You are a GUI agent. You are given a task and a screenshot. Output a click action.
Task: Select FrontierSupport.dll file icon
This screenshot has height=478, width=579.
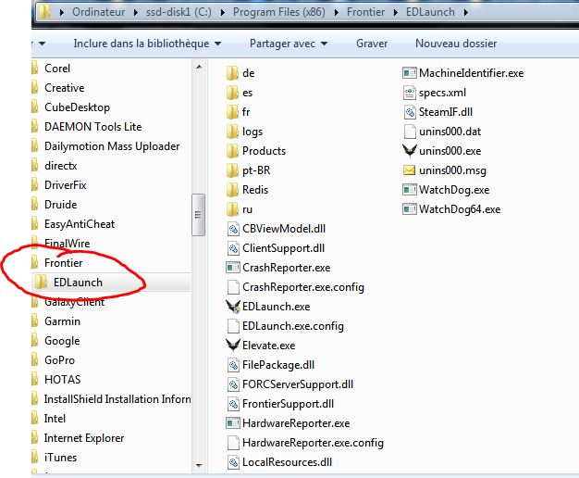click(233, 404)
